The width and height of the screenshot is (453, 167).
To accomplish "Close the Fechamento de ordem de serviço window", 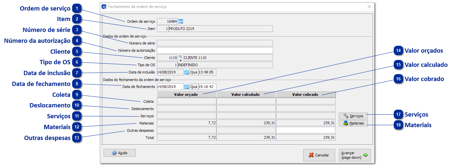I will (369, 7).
